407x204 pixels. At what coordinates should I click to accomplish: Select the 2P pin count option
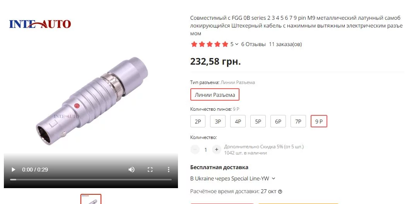[x=198, y=122]
